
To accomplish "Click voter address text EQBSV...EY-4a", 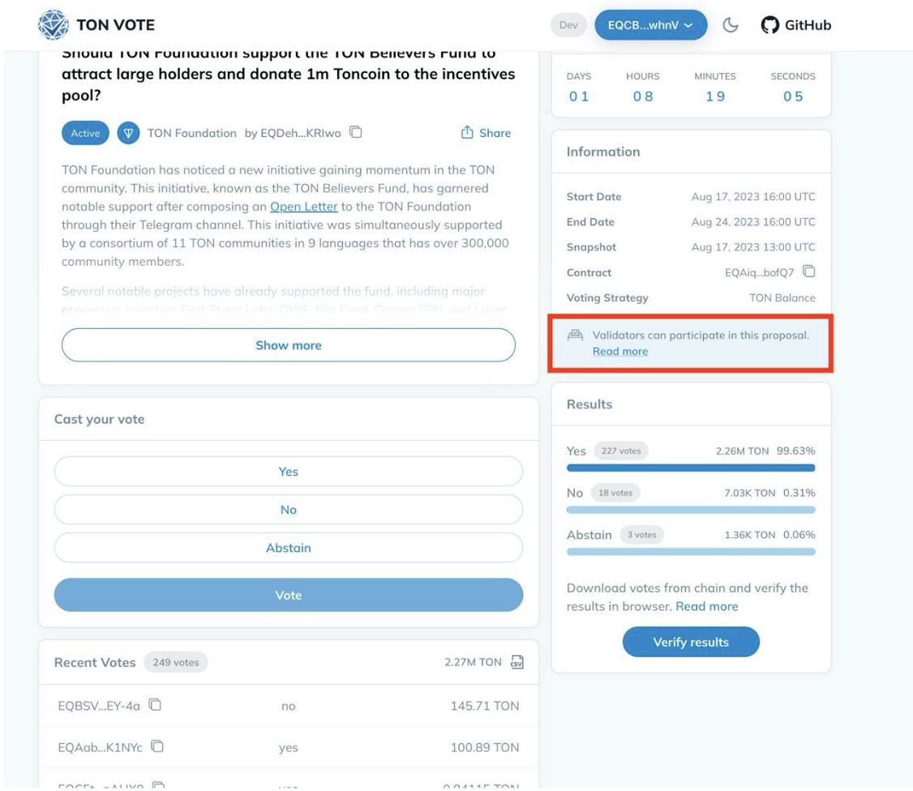I will (x=99, y=706).
